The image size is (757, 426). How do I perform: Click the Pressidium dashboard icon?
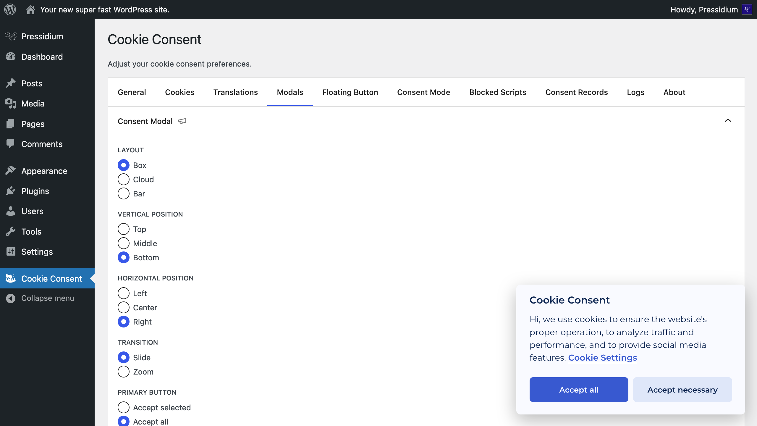10,36
